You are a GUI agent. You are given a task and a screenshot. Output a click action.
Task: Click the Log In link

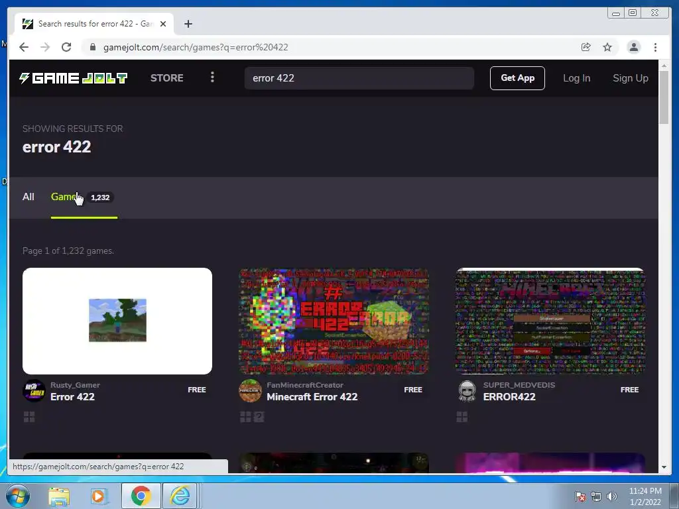point(576,78)
